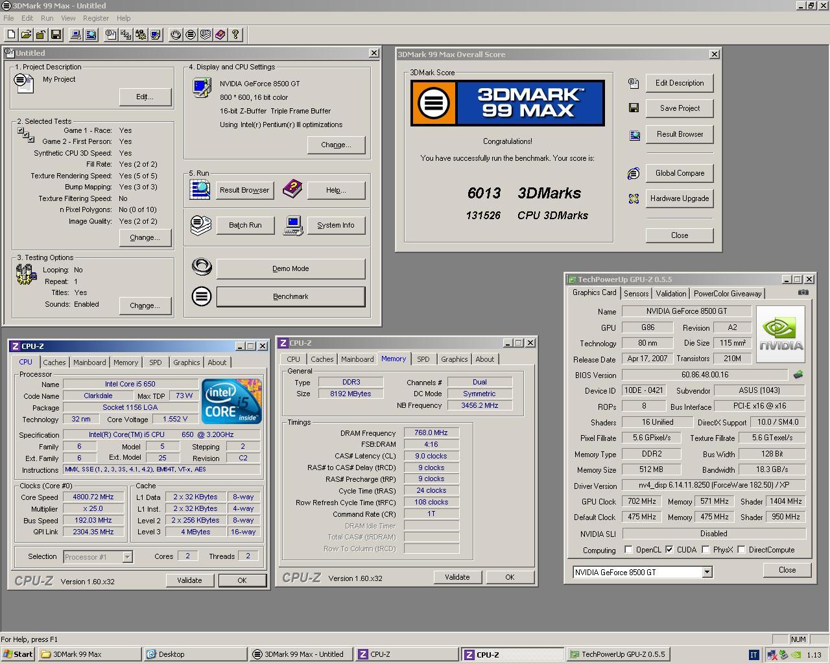
Task: Click Close button in GPU-Z window
Action: point(787,570)
